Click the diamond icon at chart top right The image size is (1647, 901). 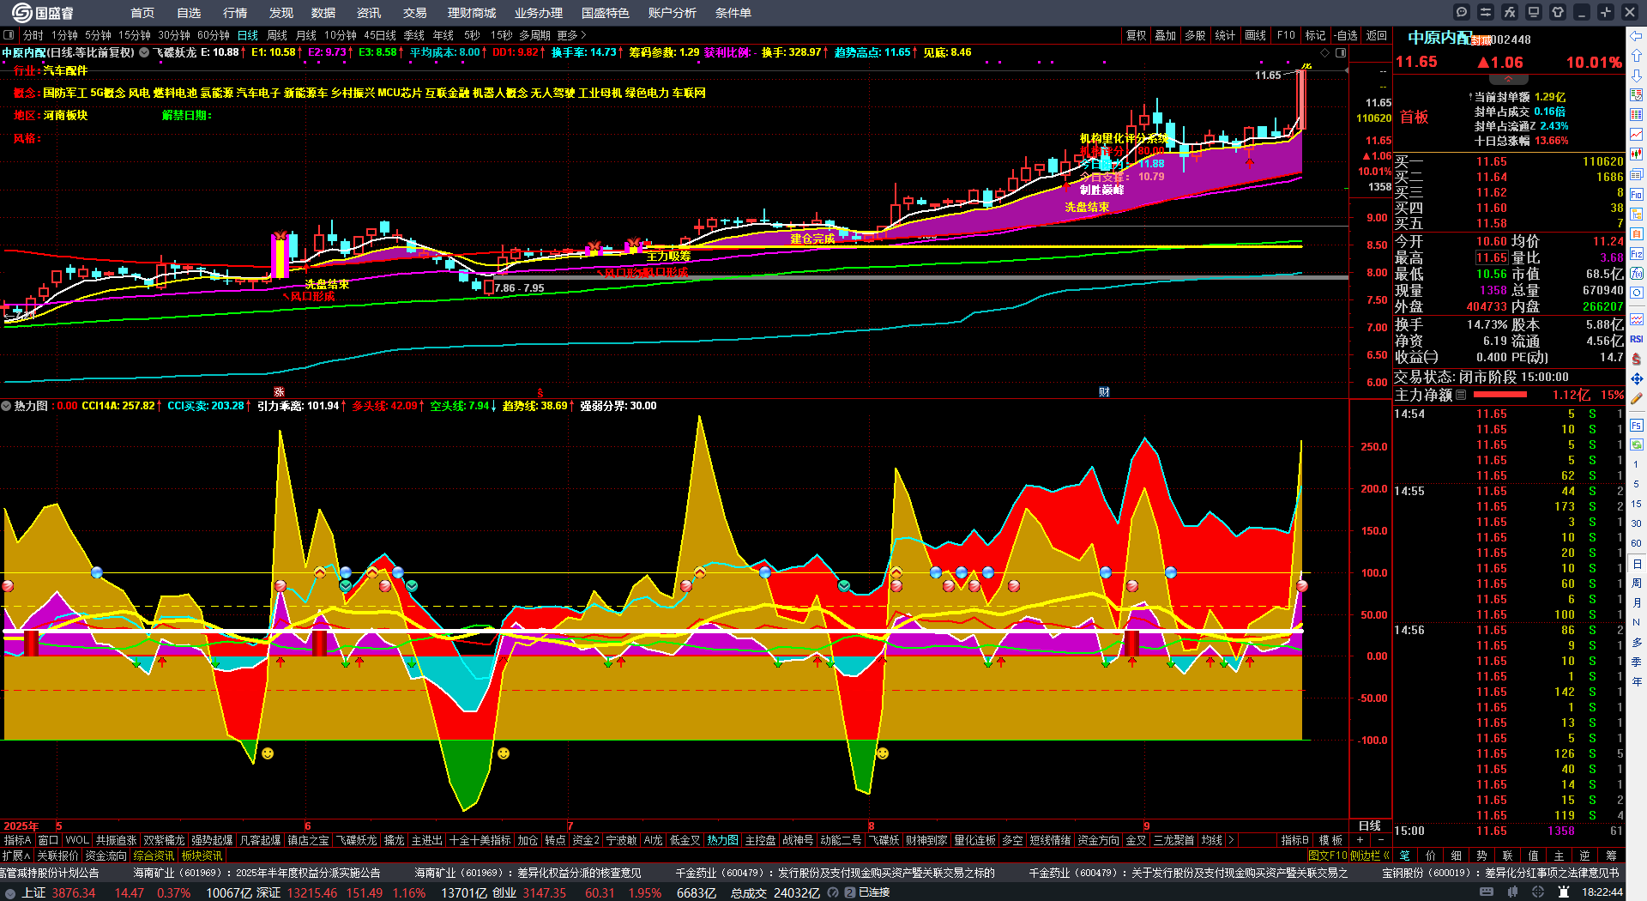[1325, 53]
